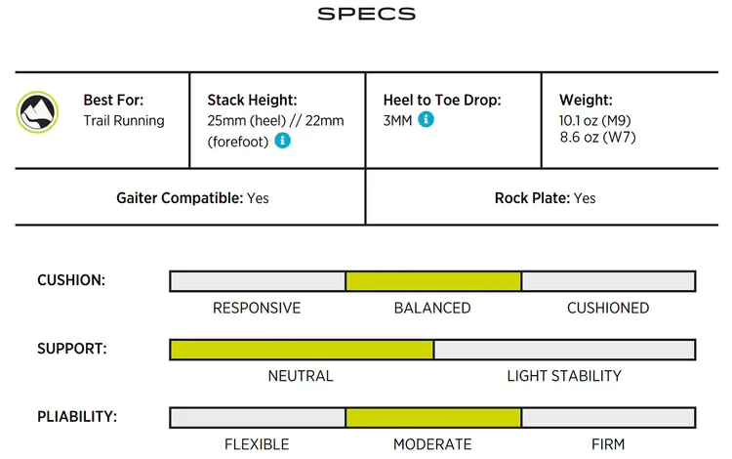732x459 pixels.
Task: Click the mountain trail running icon
Action: (x=37, y=112)
